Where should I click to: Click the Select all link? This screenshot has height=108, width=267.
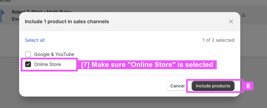coord(35,40)
